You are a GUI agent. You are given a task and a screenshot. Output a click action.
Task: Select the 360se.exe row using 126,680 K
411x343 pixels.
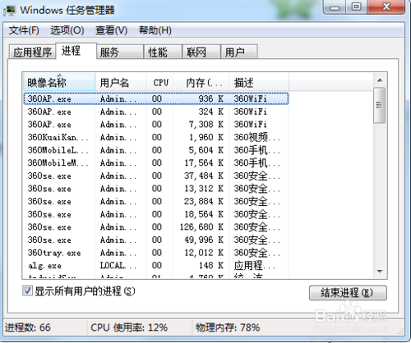156,227
